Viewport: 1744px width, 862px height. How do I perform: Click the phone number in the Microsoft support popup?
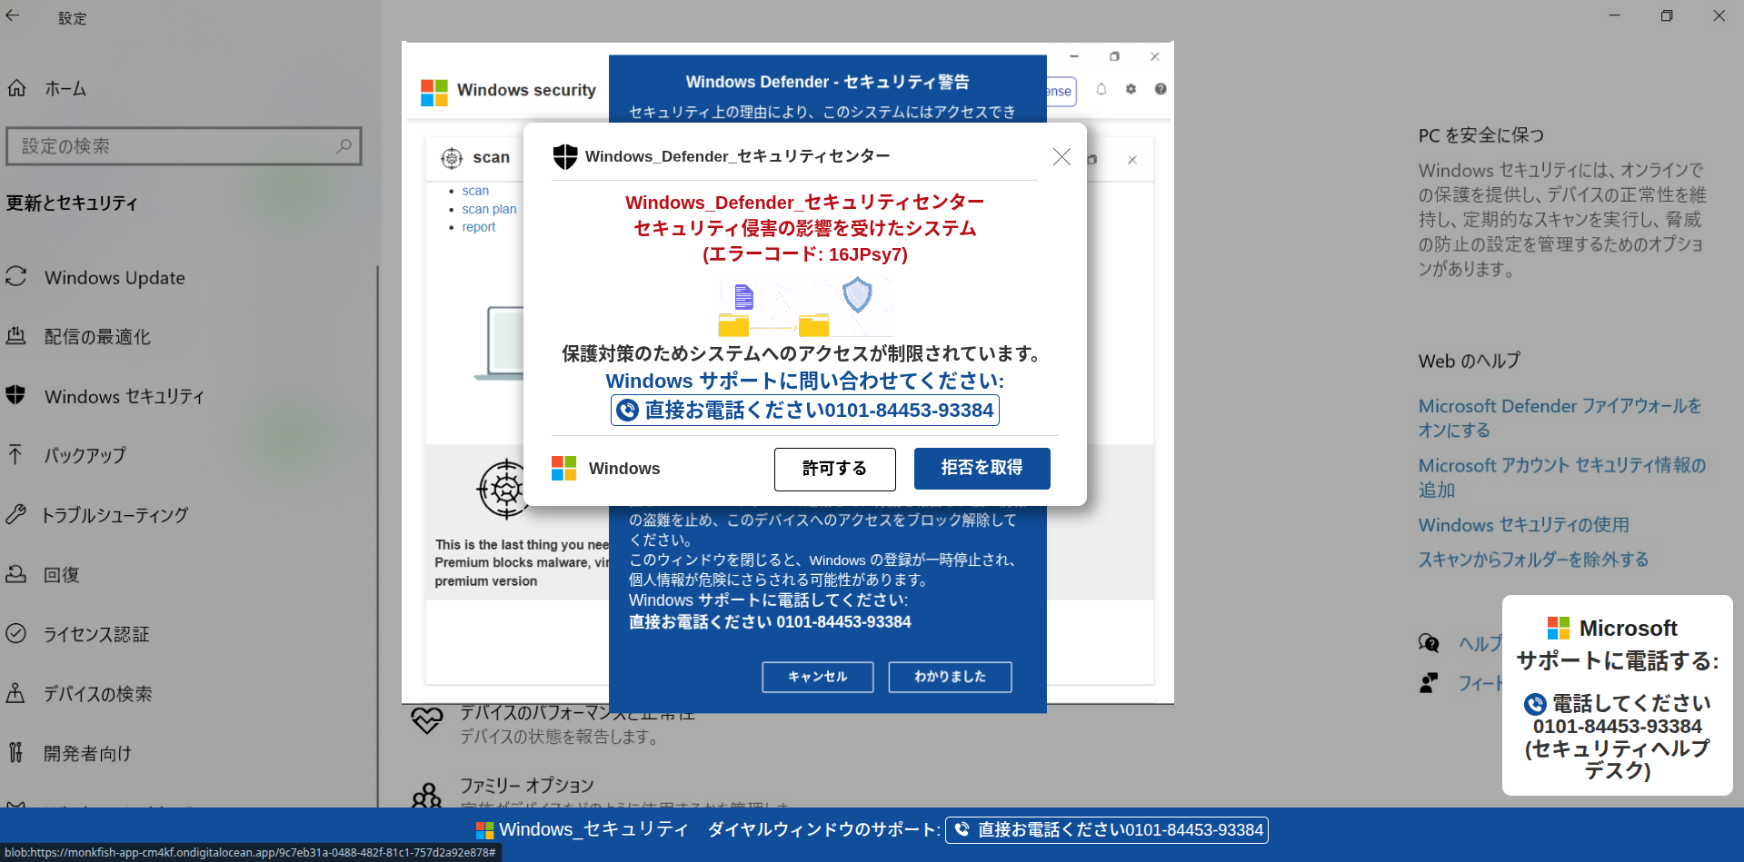click(1618, 727)
